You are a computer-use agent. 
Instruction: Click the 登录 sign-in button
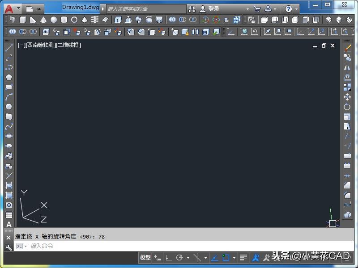pos(210,8)
